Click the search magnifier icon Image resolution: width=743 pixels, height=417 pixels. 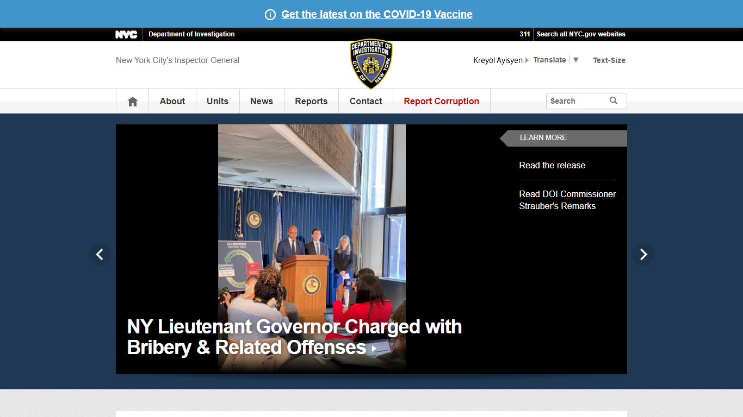click(614, 100)
